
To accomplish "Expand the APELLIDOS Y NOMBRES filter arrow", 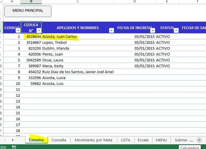I will (x=111, y=31).
